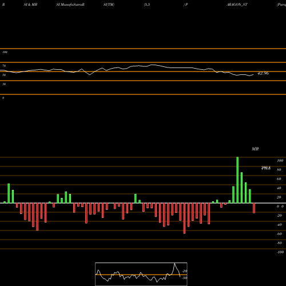Click the tallest green MR histogram bar
This screenshot has height=286, width=286.
pos(237,180)
